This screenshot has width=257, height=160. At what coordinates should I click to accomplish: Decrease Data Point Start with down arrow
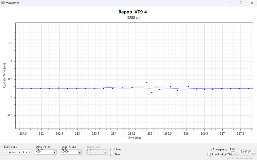click(55, 153)
